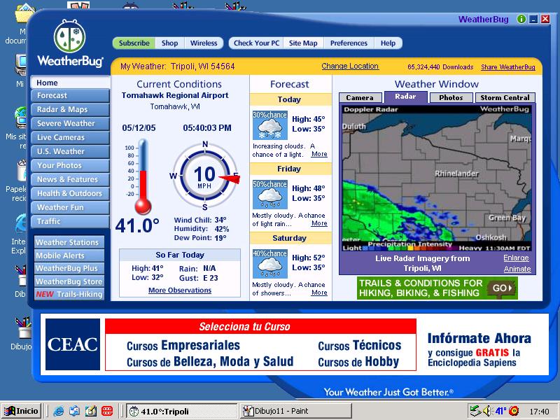Click More link under Today's forecast
This screenshot has height=420, width=560.
(319, 154)
